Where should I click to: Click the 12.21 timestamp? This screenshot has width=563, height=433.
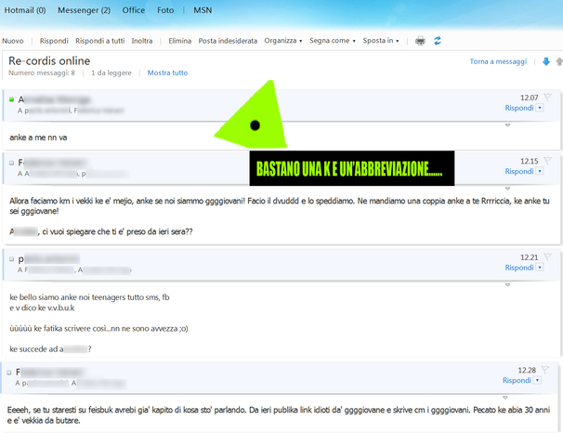click(x=530, y=257)
